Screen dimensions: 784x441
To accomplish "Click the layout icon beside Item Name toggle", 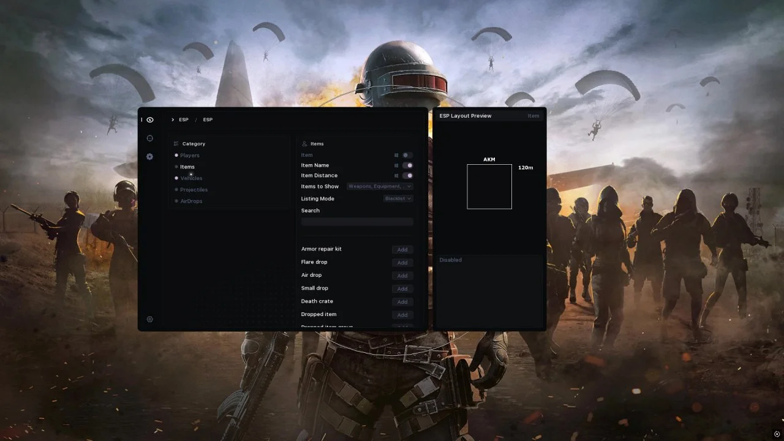I will tap(396, 165).
